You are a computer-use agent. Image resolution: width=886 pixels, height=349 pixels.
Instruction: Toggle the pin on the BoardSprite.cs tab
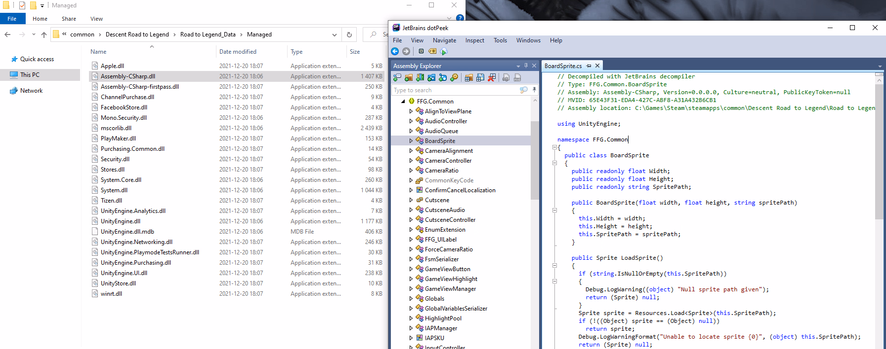point(589,66)
